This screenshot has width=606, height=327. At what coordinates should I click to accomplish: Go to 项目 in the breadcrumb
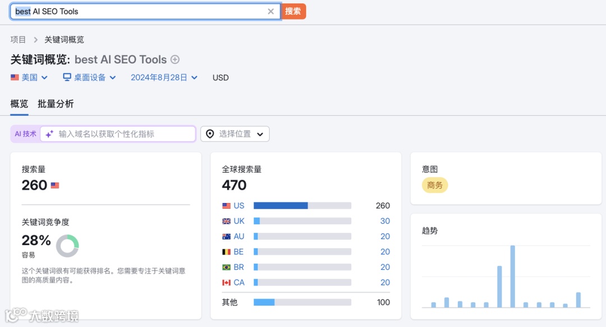(19, 39)
